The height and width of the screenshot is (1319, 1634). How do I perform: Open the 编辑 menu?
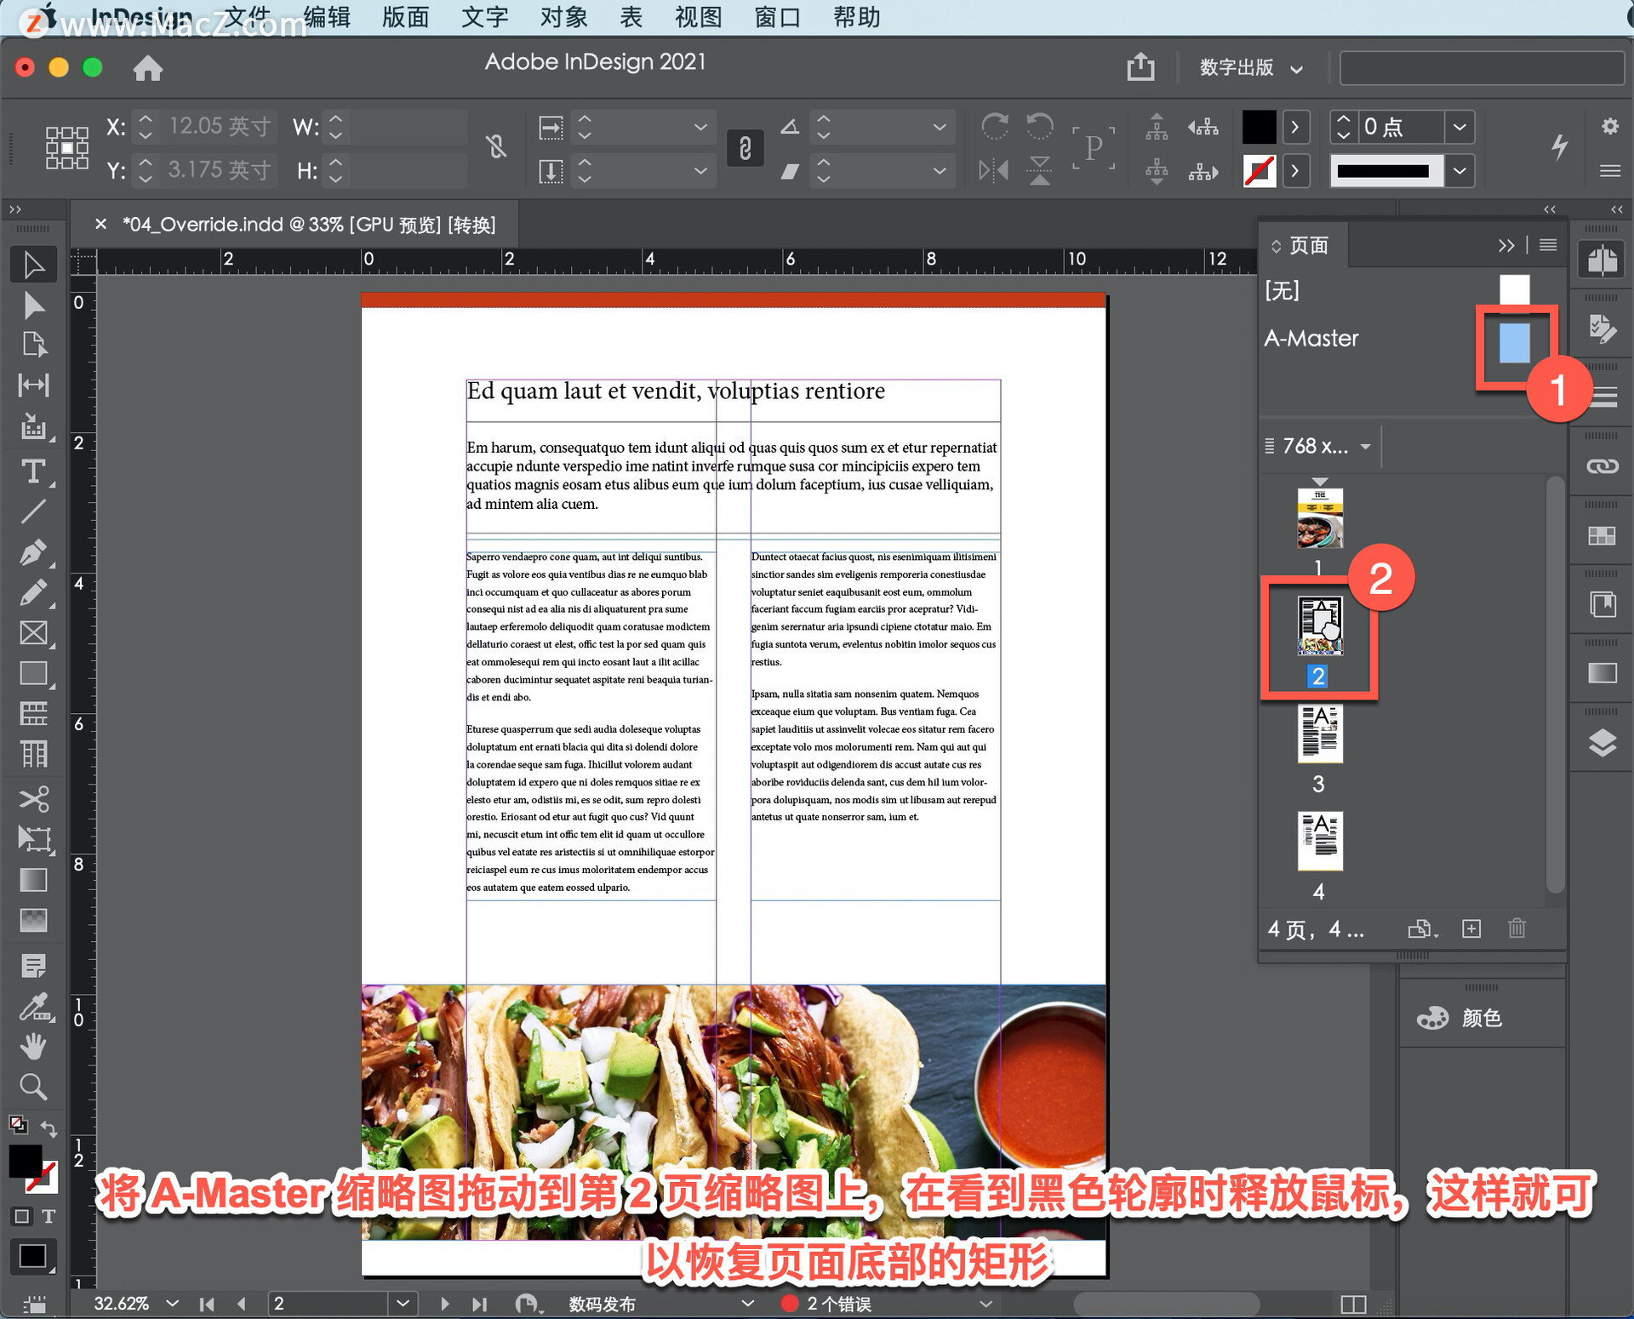tap(327, 17)
